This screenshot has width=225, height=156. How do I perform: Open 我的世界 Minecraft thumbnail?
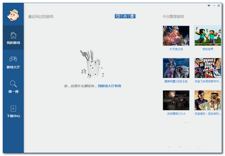tap(208, 36)
